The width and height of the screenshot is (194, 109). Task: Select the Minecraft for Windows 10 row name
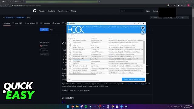click(80, 57)
